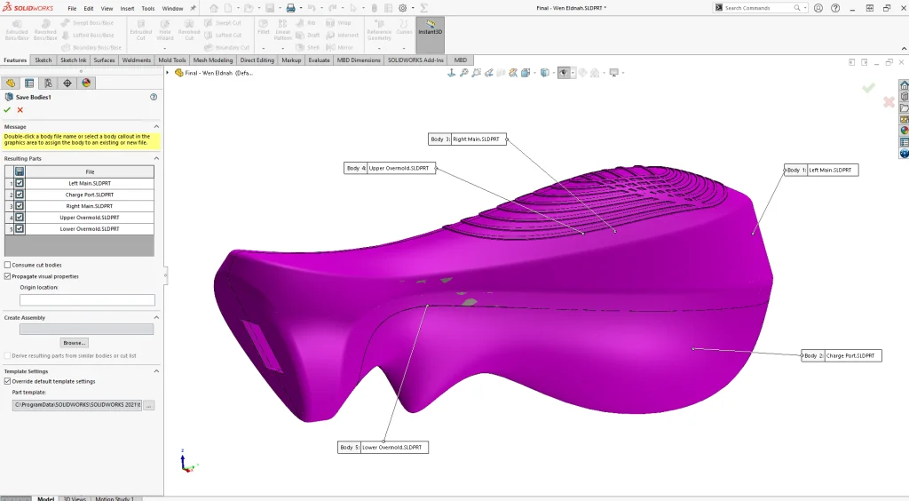Open the Insert menu
909x501 pixels.
coord(128,8)
